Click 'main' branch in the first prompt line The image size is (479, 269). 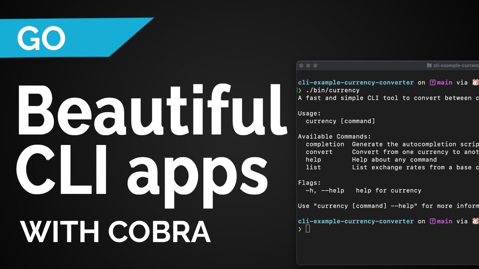point(445,83)
